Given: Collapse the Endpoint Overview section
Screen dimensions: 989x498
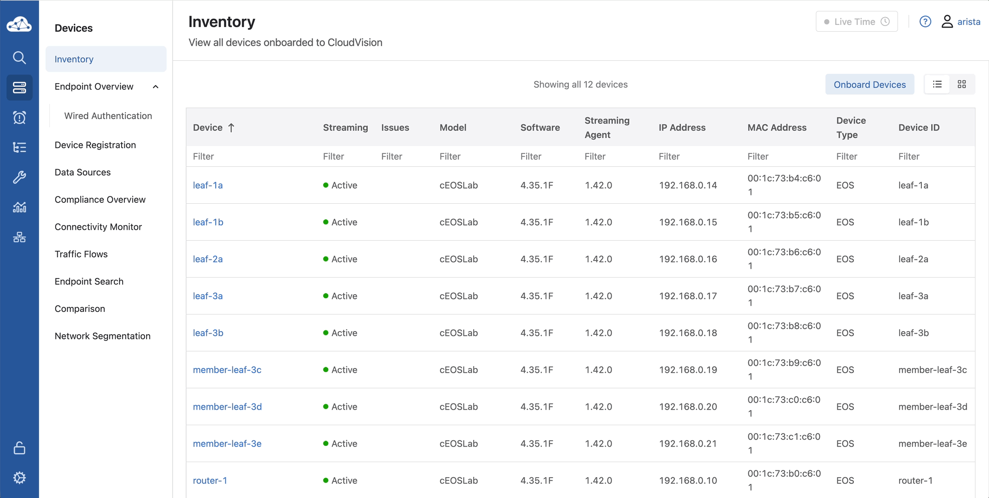Looking at the screenshot, I should (x=155, y=87).
